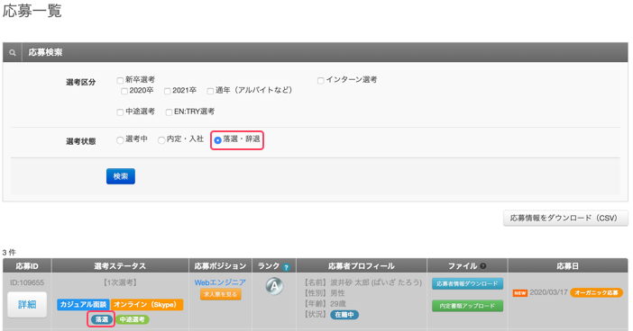This screenshot has height=331, width=633.
Task: Click the rank help question mark icon
Action: click(x=286, y=267)
